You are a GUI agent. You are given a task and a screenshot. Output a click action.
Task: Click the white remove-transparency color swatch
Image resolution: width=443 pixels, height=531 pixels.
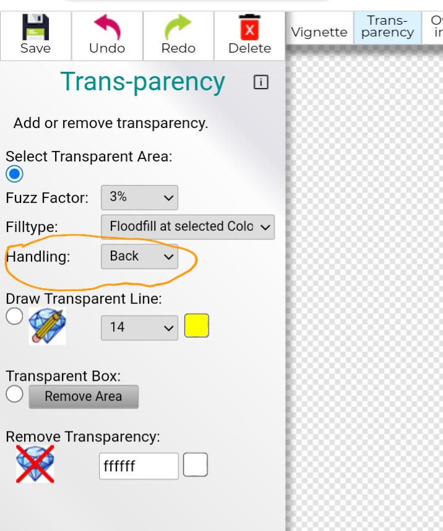(x=196, y=465)
